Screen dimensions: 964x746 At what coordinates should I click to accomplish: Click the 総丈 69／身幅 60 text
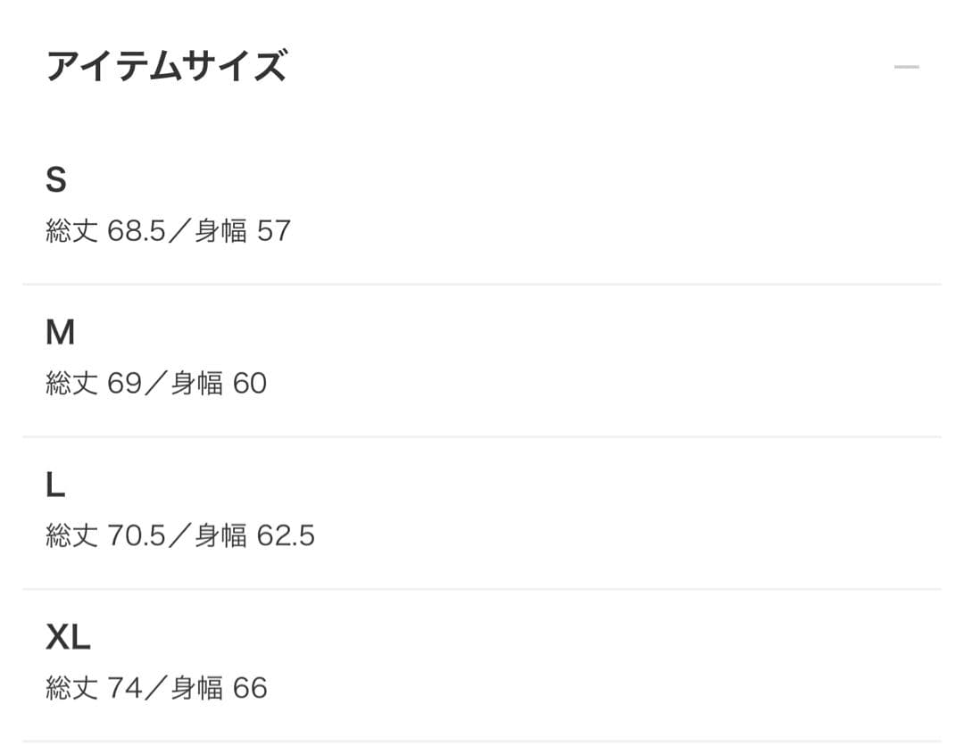[157, 382]
